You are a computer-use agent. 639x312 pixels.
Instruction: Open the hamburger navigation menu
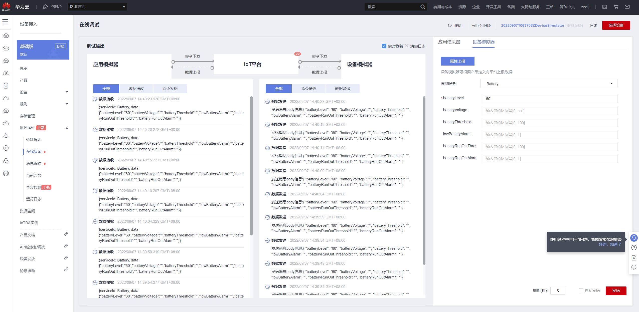[5, 22]
